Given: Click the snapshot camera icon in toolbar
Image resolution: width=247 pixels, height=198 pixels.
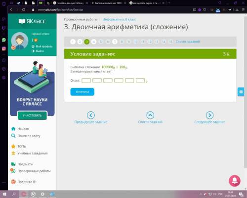Looking at the screenshot, I should pos(195,10).
